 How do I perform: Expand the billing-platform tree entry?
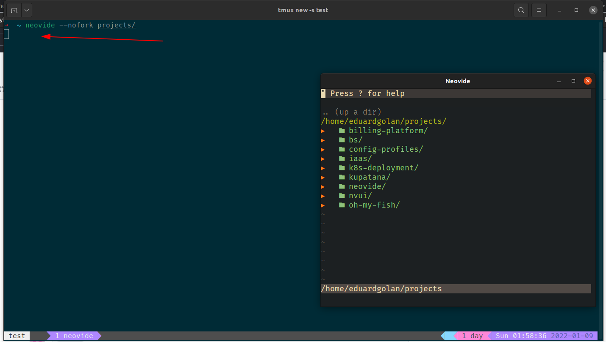coord(322,131)
